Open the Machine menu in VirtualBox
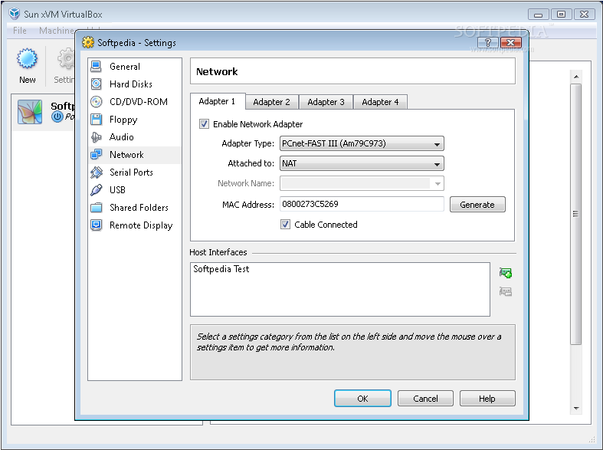 coord(57,31)
